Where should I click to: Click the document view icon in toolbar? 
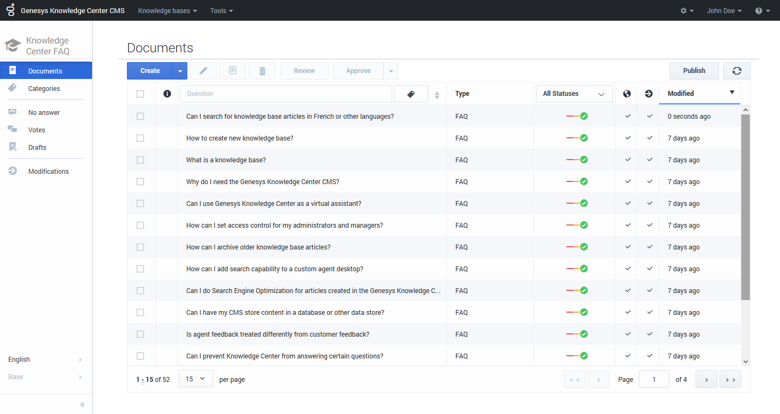233,71
